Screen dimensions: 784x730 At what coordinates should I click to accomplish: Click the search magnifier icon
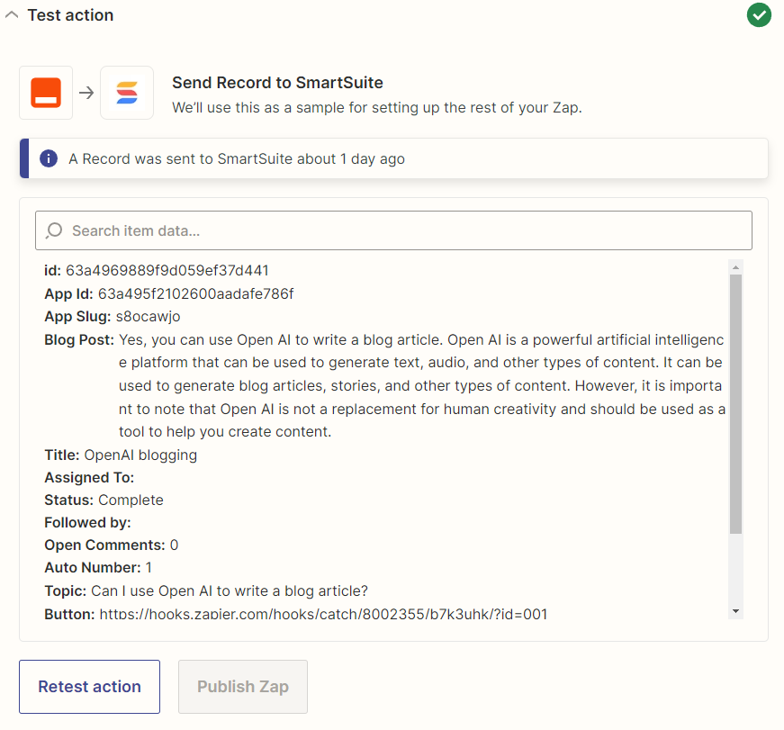54,230
